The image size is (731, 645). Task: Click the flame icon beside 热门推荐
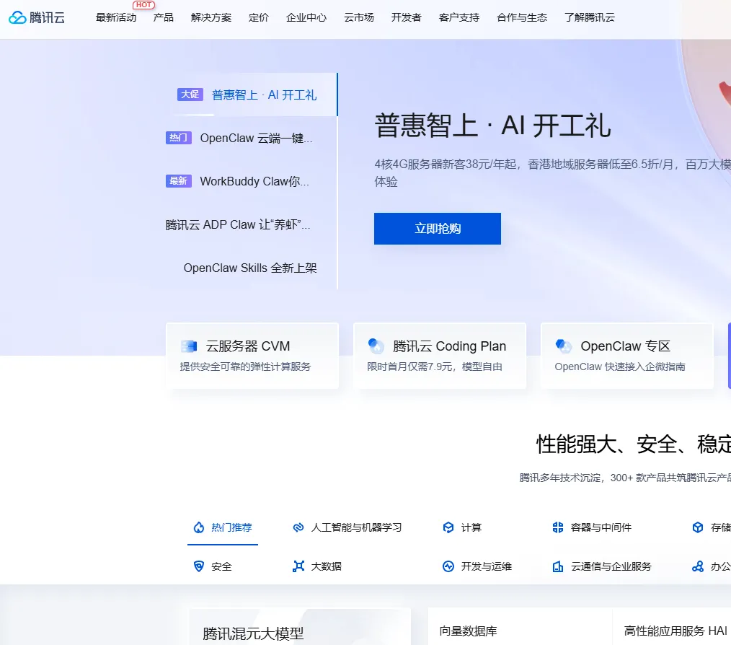[x=199, y=527]
